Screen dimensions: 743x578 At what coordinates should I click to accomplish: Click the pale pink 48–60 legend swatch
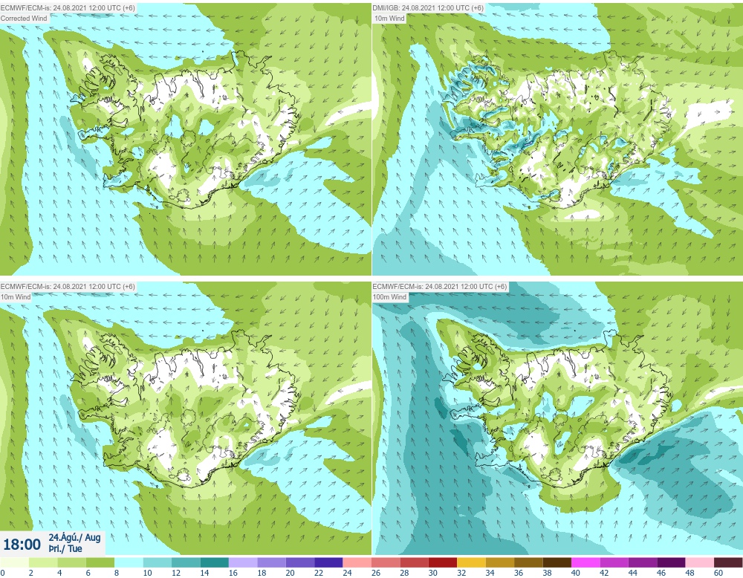coord(700,562)
